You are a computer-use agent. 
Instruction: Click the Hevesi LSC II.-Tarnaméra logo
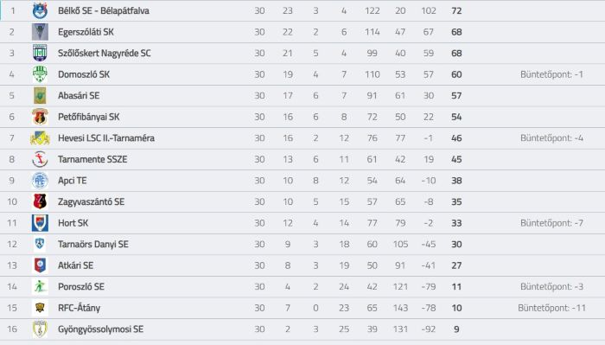coord(40,137)
